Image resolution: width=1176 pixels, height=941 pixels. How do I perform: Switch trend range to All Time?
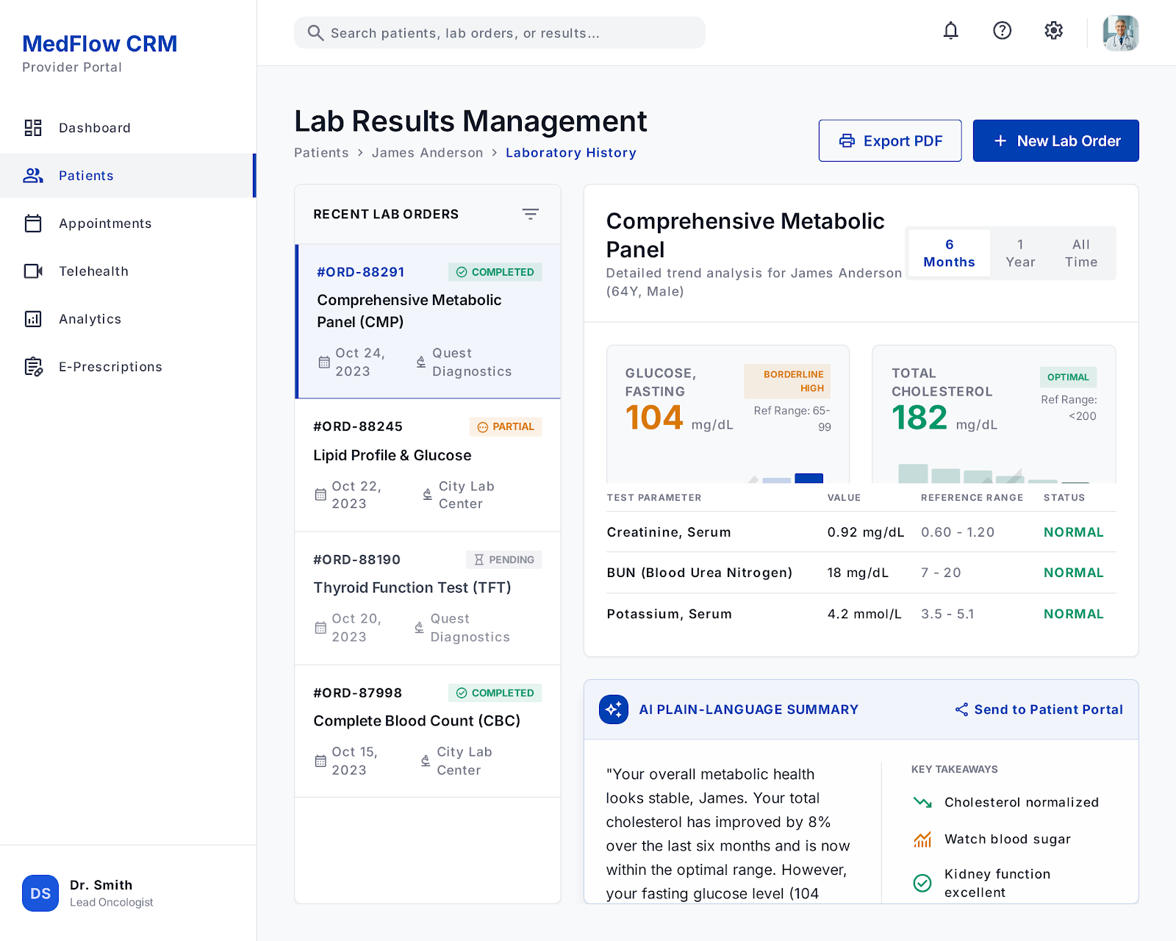click(x=1080, y=253)
